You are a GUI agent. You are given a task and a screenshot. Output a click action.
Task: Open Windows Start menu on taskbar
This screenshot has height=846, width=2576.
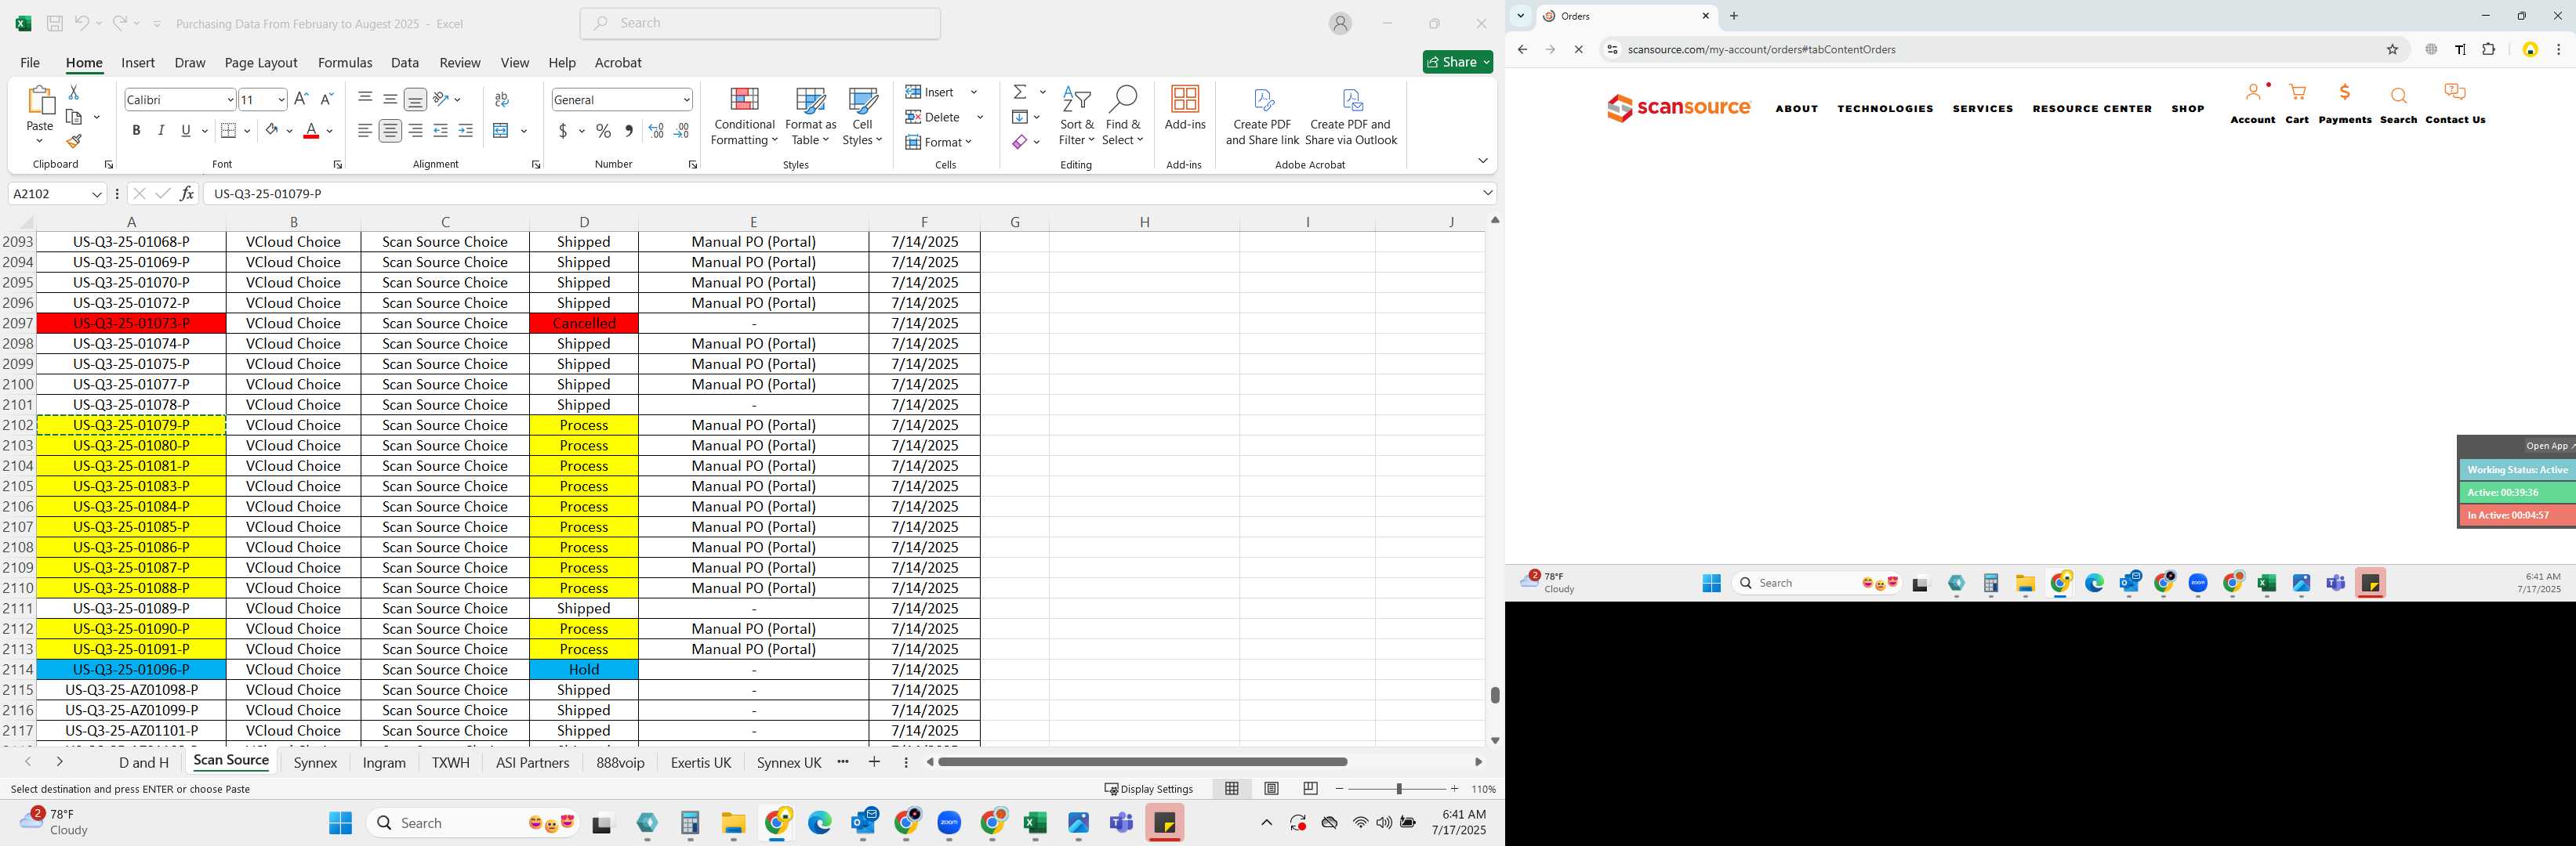(340, 823)
